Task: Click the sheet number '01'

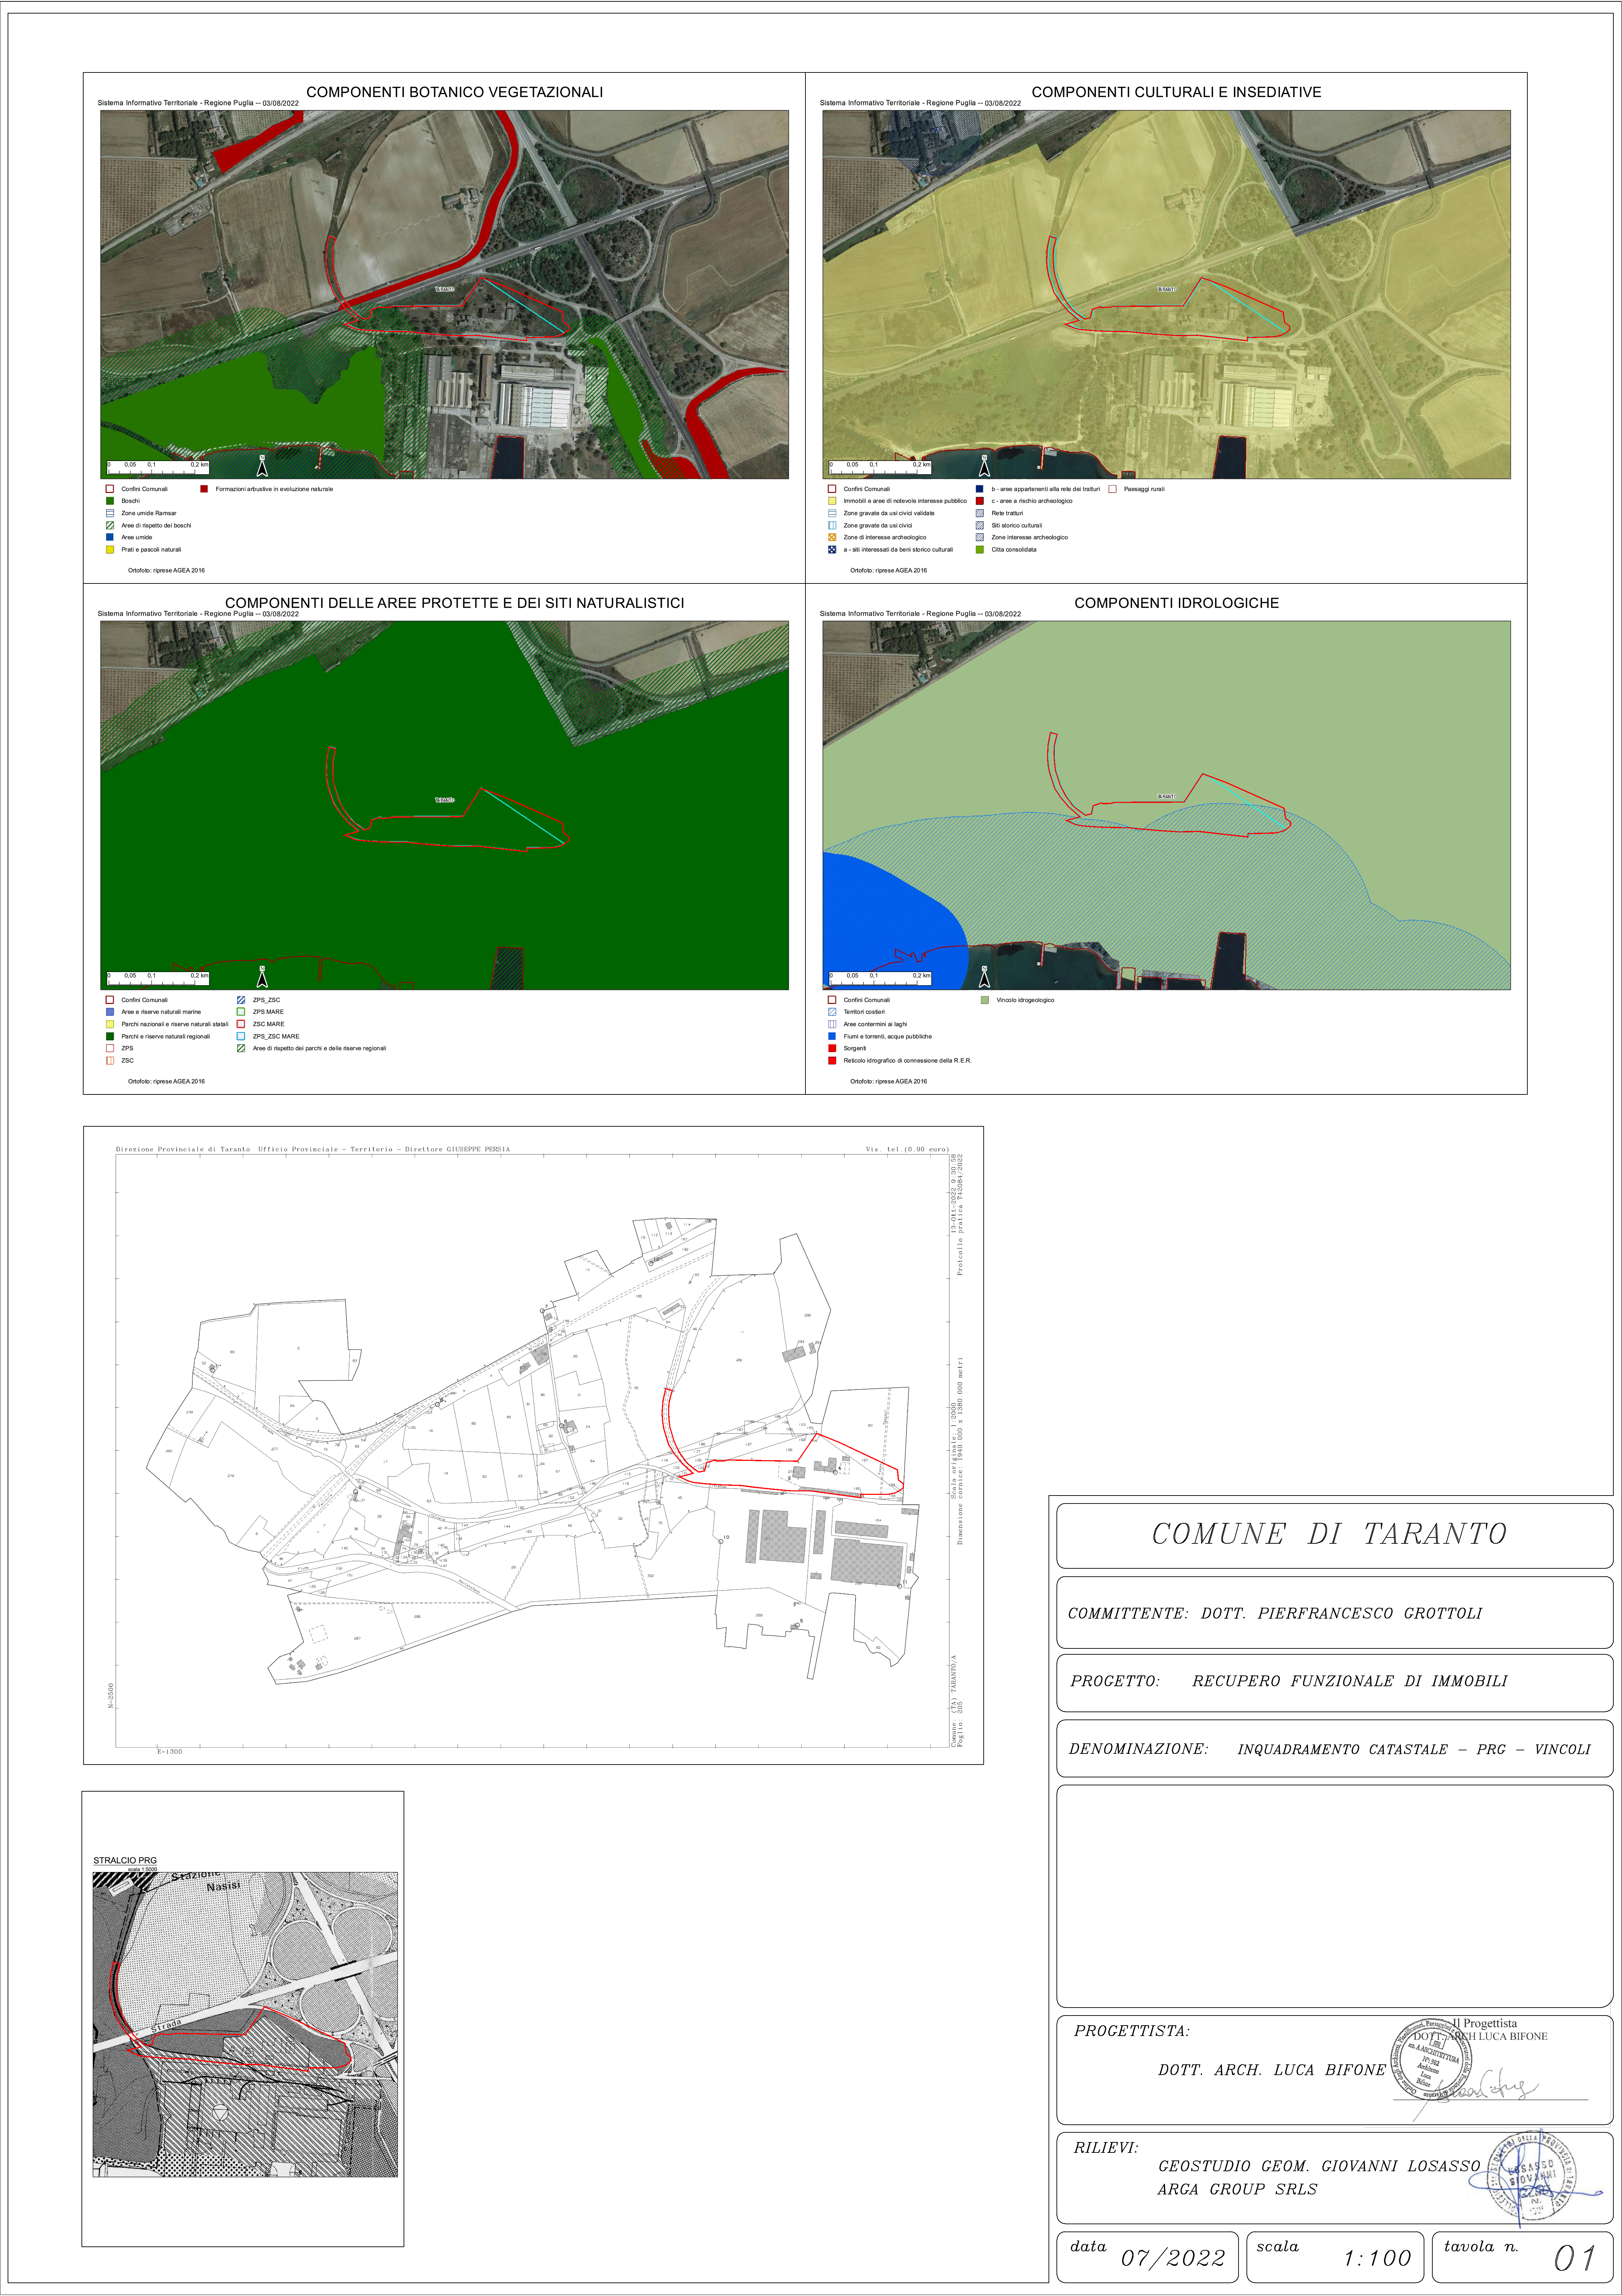Action: tap(1574, 2258)
